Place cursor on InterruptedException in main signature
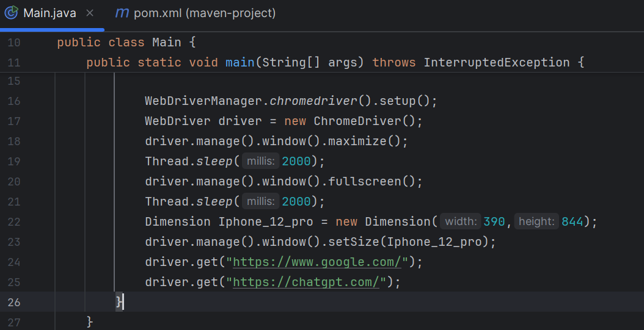Image resolution: width=644 pixels, height=330 pixels. pyautogui.click(x=496, y=63)
